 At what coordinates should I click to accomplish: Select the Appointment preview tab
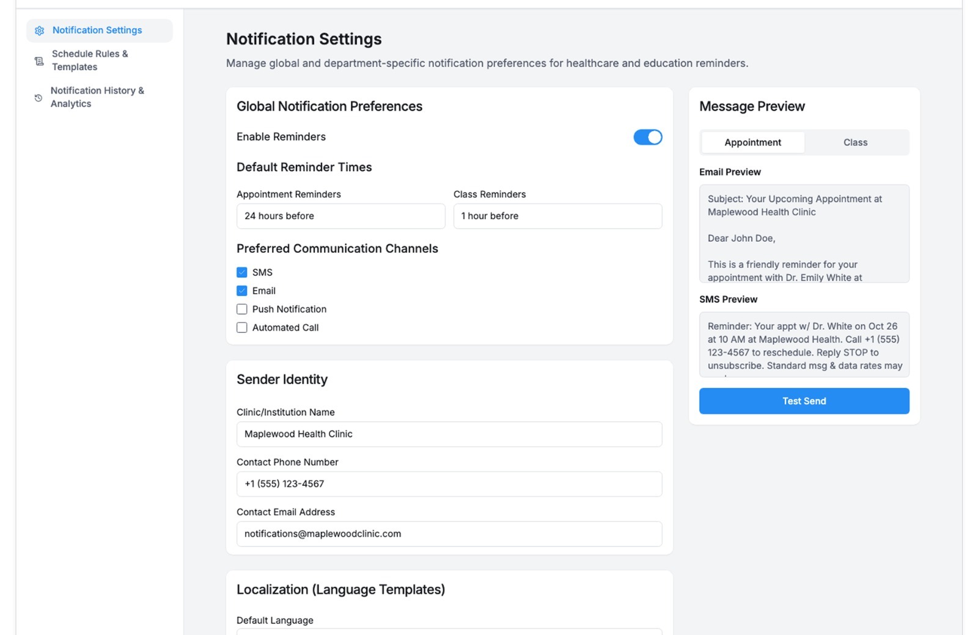[752, 142]
